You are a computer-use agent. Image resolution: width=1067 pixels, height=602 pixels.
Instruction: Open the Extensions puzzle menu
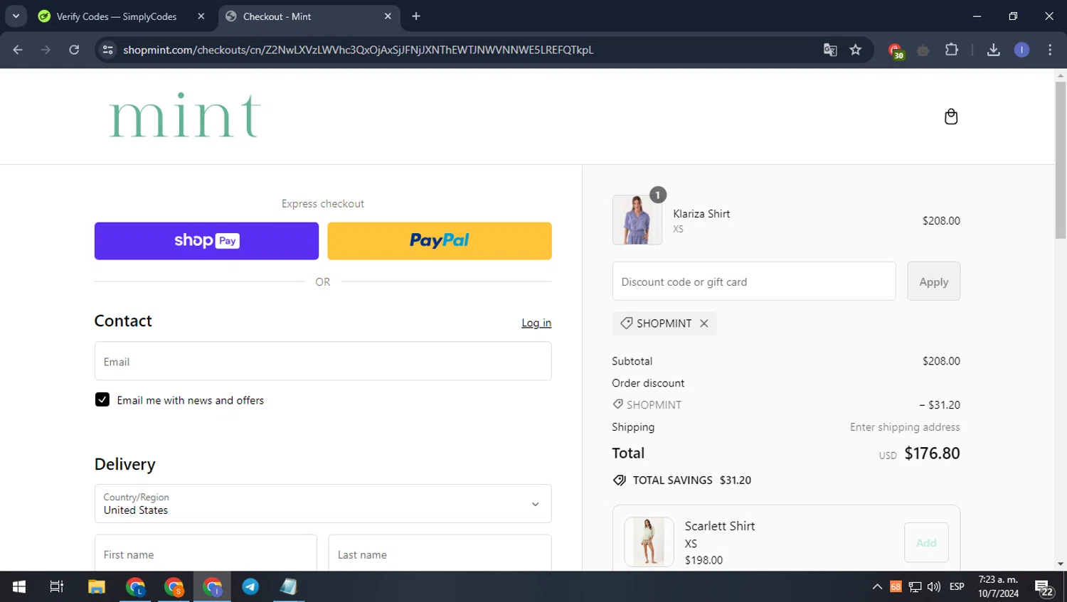[x=952, y=50]
